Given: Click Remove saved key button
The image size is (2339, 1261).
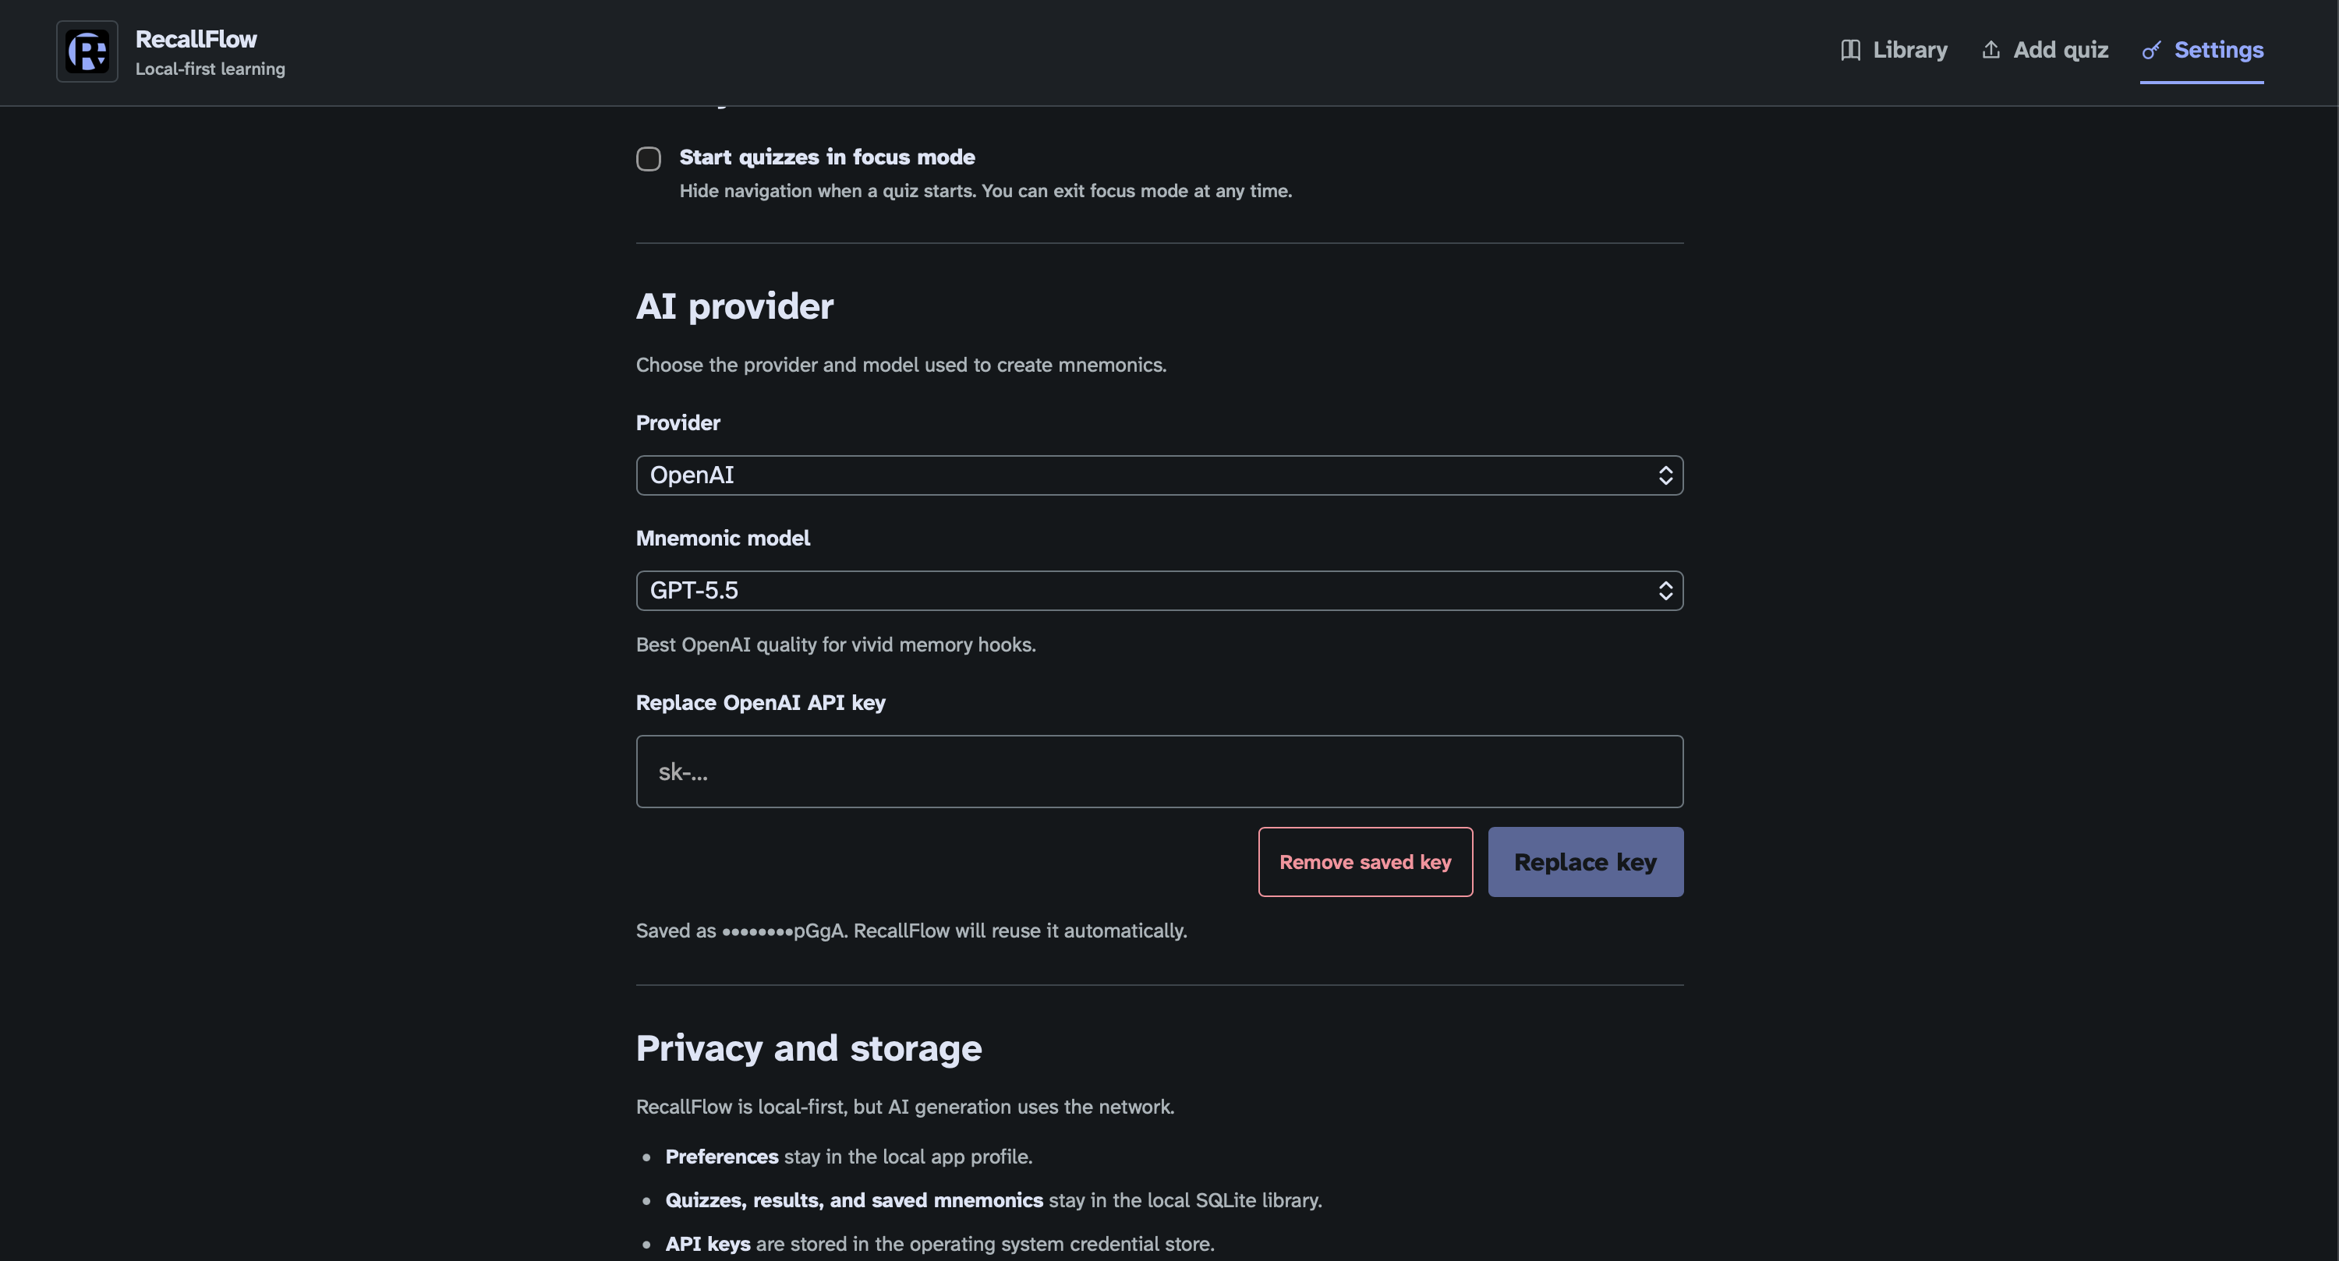Looking at the screenshot, I should [1366, 863].
